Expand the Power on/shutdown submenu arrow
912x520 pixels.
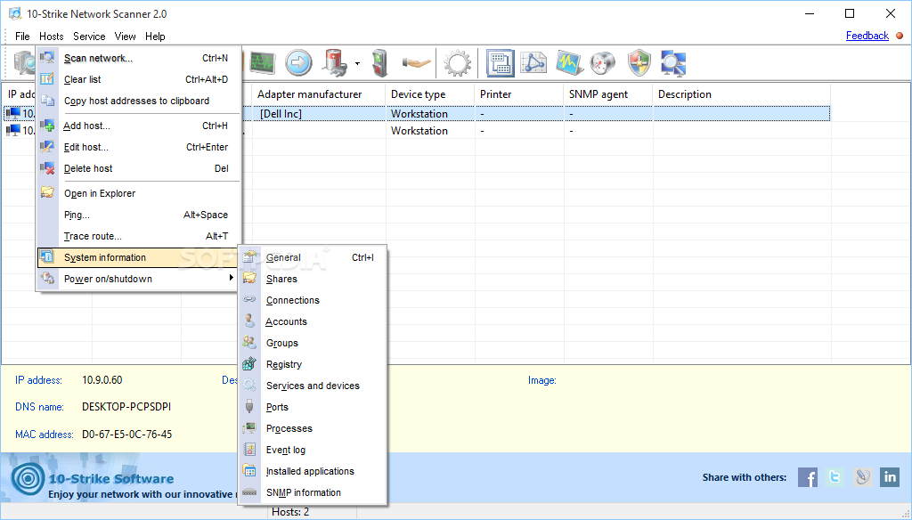231,278
